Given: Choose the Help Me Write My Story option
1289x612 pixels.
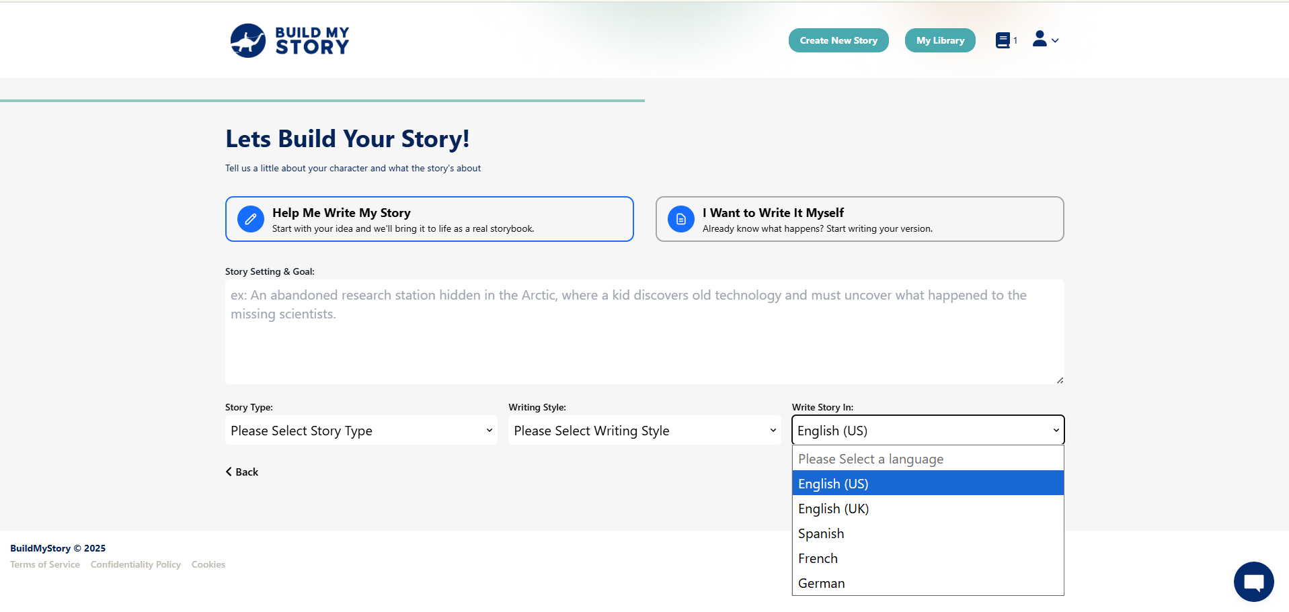Looking at the screenshot, I should click(429, 219).
